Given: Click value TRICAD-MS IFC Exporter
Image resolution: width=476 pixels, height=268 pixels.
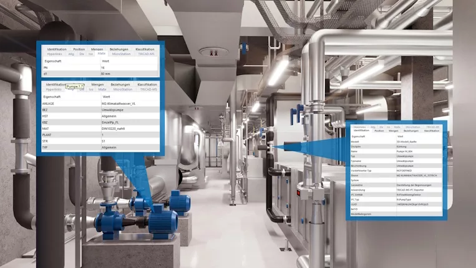Looking at the screenshot, I should click(410, 190).
